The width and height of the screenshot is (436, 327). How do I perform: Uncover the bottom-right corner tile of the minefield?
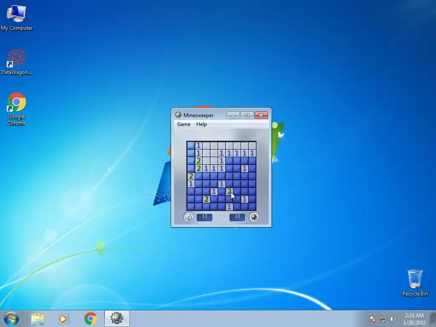[x=252, y=207]
